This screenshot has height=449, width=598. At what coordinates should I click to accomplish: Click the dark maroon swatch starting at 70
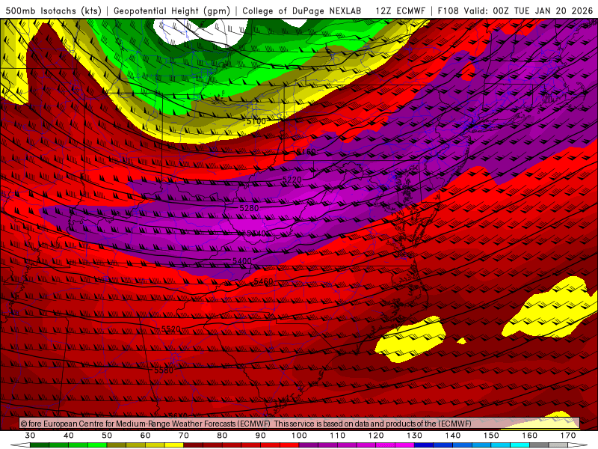[194, 445]
